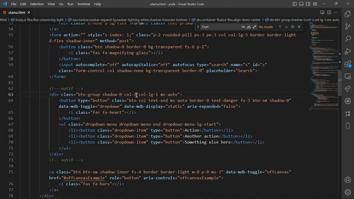Click 'dropdown-menu-lg-start' text on line 67
Viewport: 354px width, 199px height.
[190, 124]
